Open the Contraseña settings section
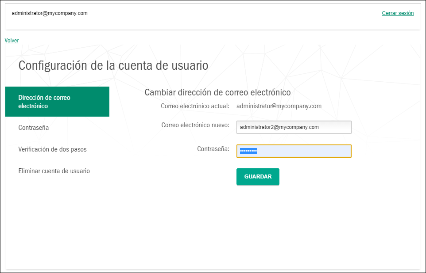 click(x=33, y=127)
